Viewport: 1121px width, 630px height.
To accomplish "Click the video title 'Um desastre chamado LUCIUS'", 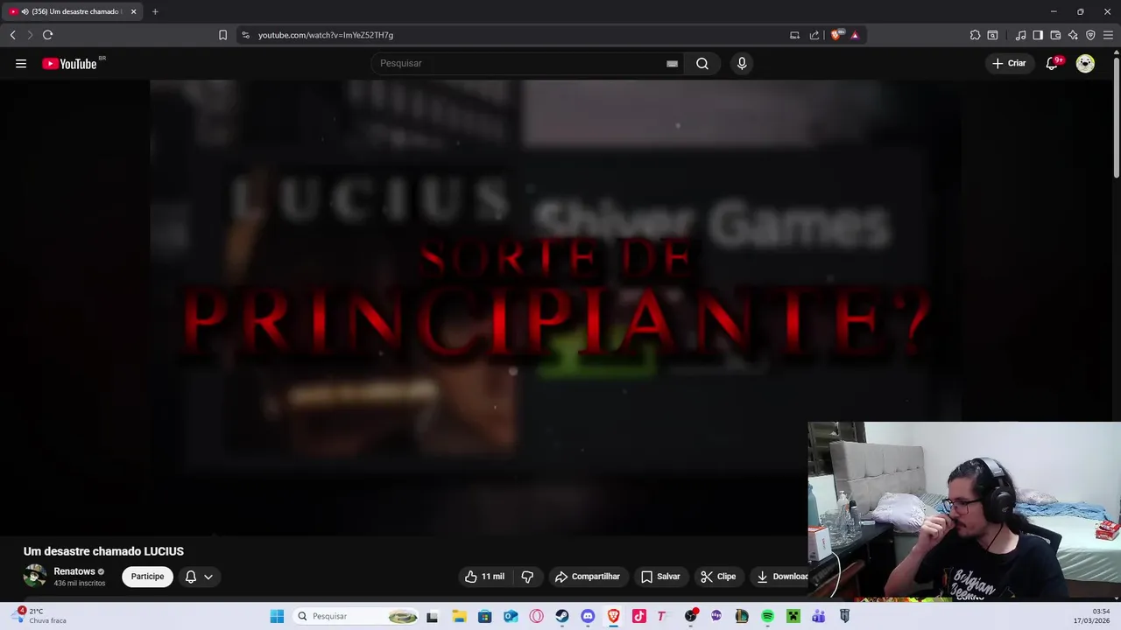I will 103,551.
